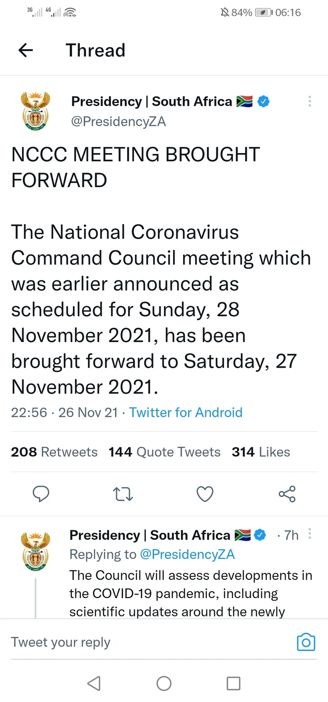Screen dimensions: 328x702
Task: Tap Android recent apps square button
Action: click(x=234, y=683)
